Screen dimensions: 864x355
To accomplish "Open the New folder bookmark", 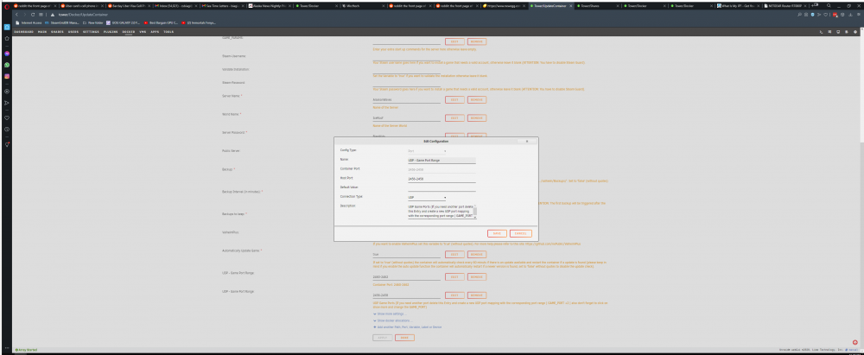I will 93,23.
